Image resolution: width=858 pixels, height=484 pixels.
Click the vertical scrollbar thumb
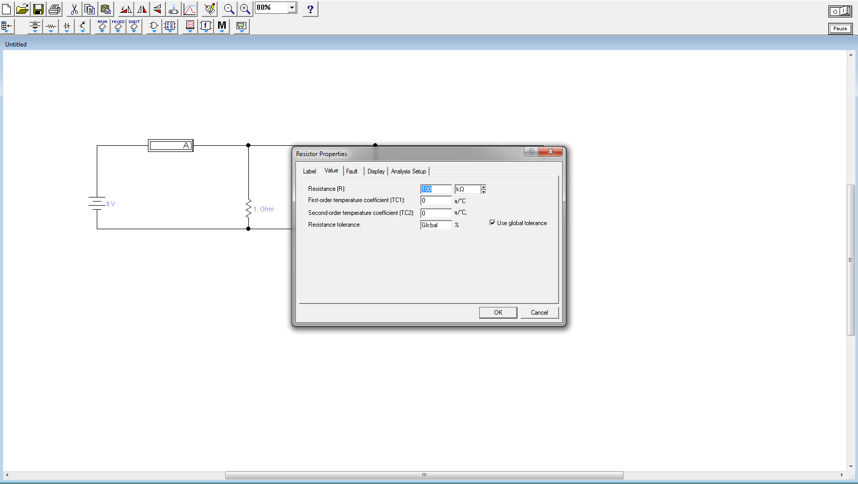[850, 260]
